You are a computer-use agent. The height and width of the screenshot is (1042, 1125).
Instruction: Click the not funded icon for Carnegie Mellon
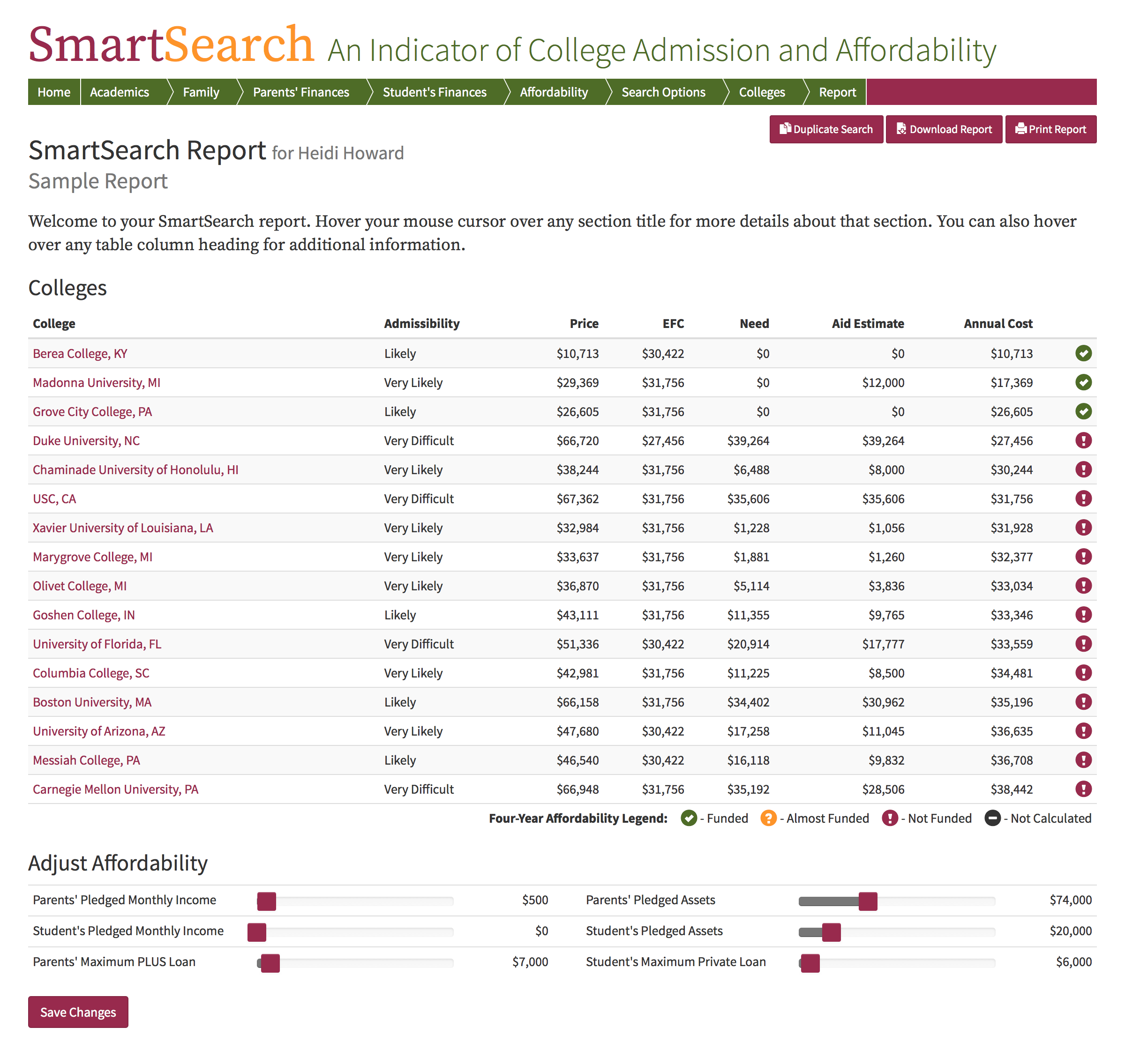pos(1083,789)
